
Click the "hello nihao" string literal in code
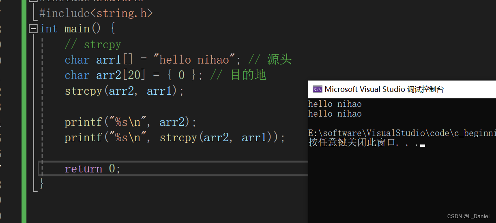[195, 60]
